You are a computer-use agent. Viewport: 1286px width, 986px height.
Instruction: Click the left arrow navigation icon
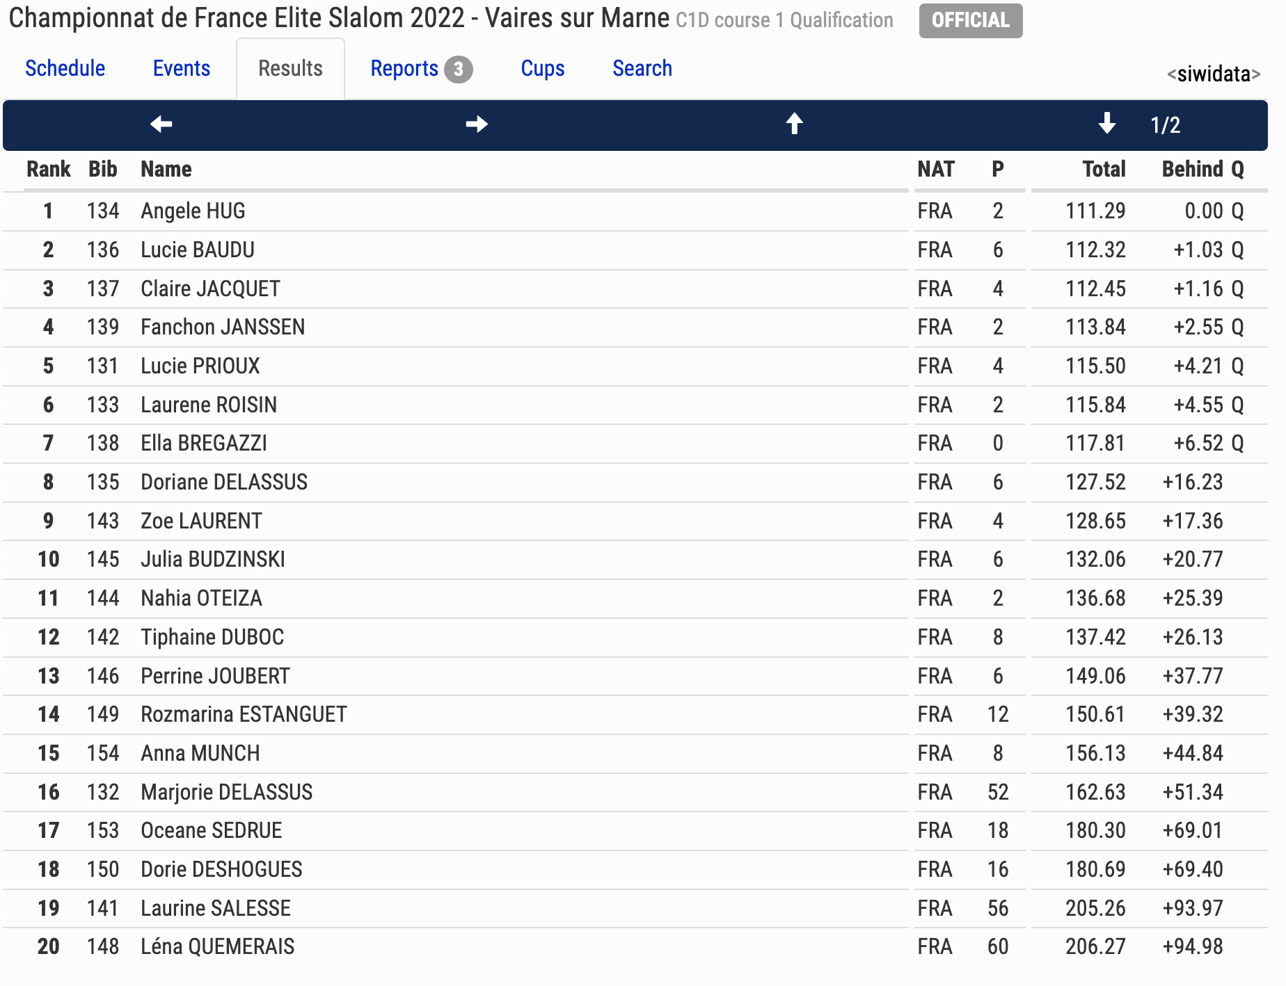161,124
